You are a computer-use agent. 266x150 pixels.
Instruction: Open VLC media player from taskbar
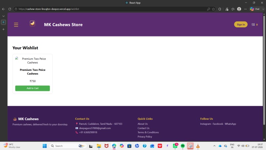click(198, 146)
